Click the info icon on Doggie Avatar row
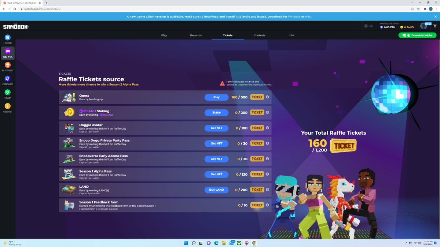 click(x=267, y=128)
